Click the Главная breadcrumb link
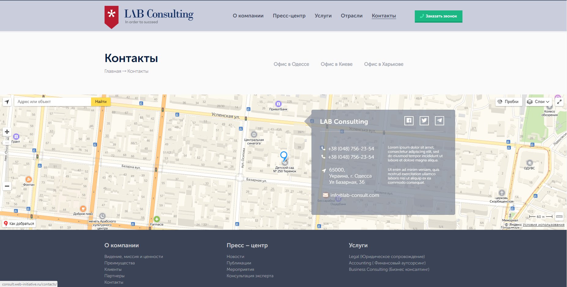Image resolution: width=567 pixels, height=287 pixels. (x=113, y=71)
